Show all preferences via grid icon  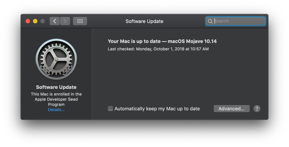point(80,21)
